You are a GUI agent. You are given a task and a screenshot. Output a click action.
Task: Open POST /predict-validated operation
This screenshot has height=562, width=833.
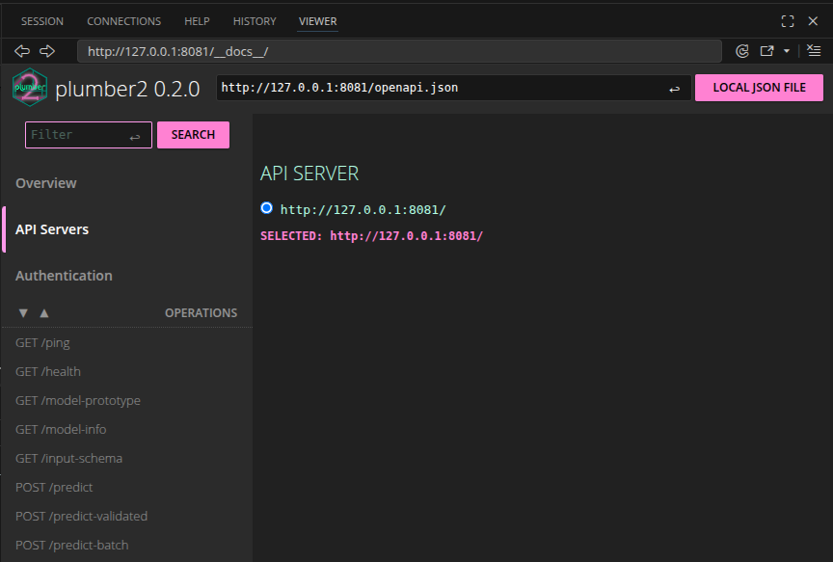(x=81, y=517)
